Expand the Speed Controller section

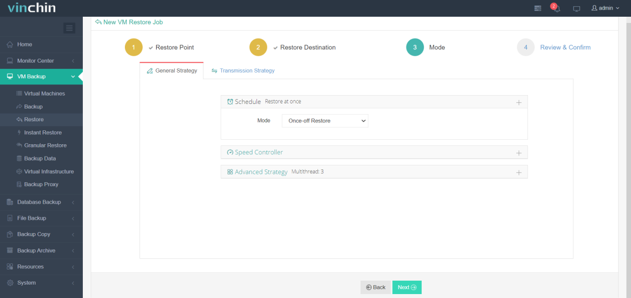click(518, 153)
